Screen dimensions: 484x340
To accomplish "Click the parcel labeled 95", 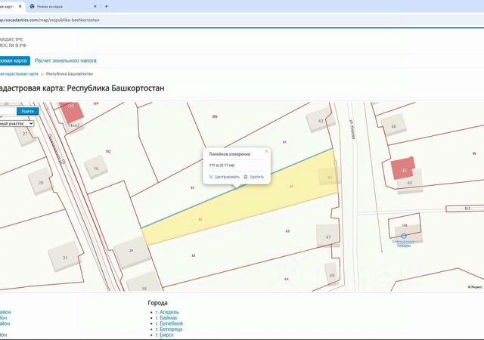I will coord(474,153).
